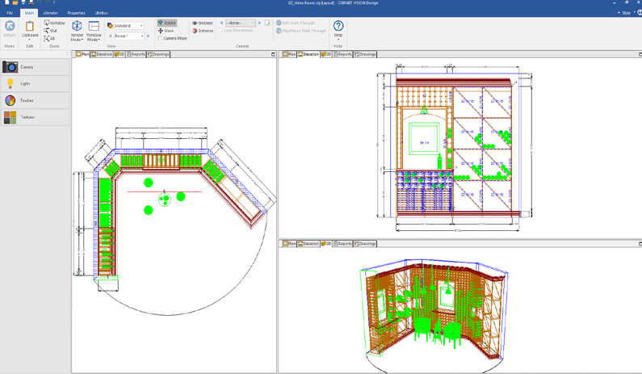Open the Textures panel in sidebar
This screenshot has height=374, width=642.
pos(34,117)
